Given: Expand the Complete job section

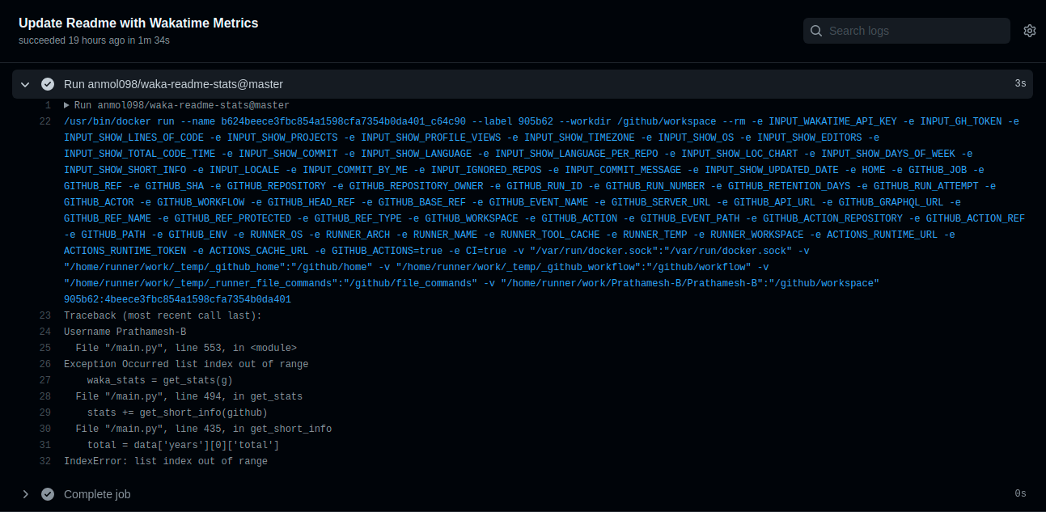Looking at the screenshot, I should tap(24, 493).
